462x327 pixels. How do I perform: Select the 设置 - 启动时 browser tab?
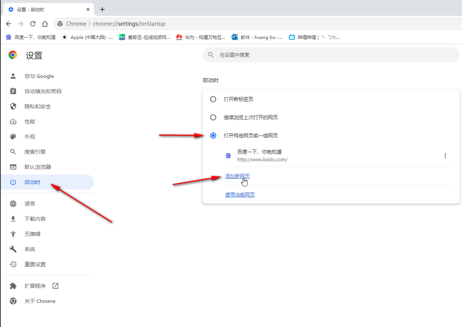pos(49,9)
